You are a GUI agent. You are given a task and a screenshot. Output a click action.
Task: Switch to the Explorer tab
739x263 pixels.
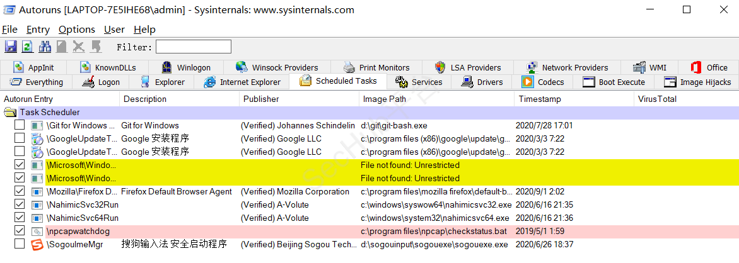[162, 82]
